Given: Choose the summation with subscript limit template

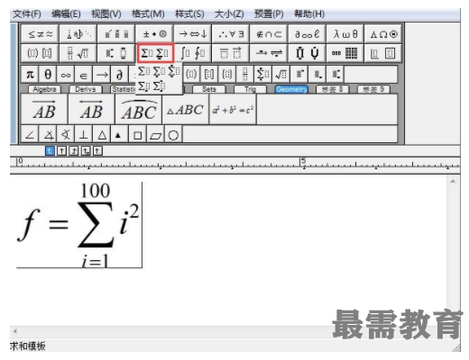Looking at the screenshot, I should pos(144,86).
